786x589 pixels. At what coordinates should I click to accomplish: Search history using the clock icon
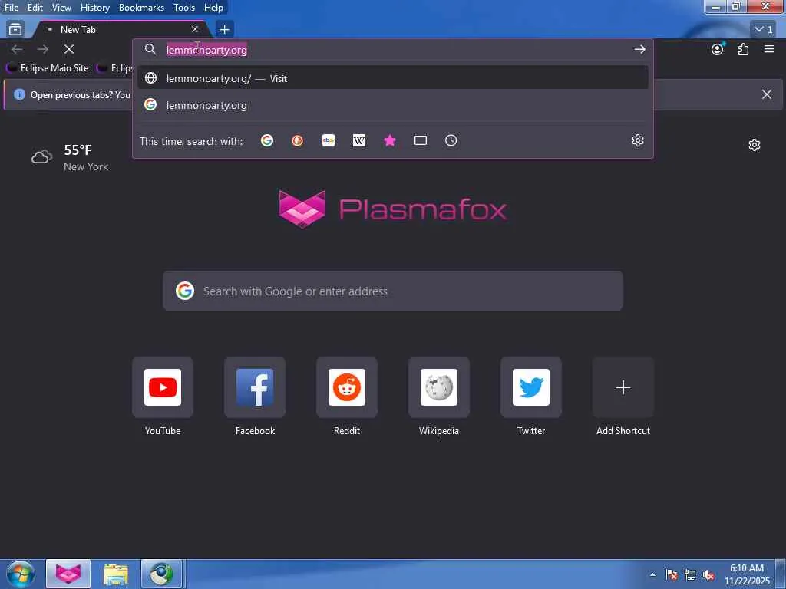[x=451, y=141]
